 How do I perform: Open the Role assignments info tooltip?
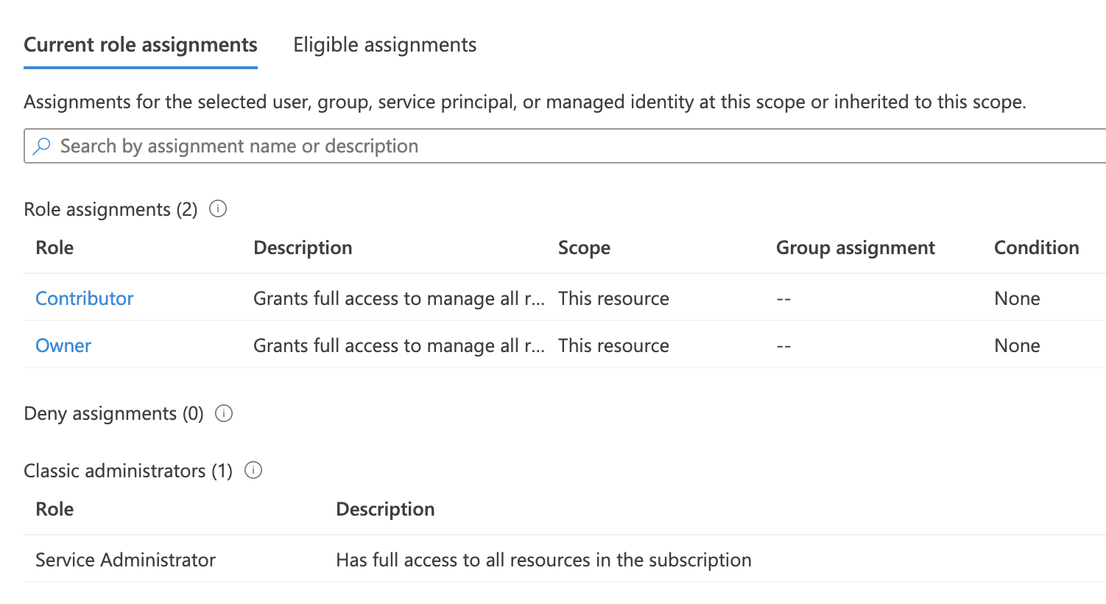[x=218, y=209]
